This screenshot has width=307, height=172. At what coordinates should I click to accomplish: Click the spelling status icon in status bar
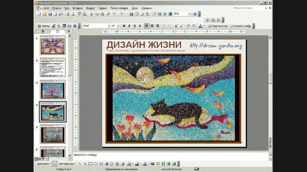coord(197,169)
